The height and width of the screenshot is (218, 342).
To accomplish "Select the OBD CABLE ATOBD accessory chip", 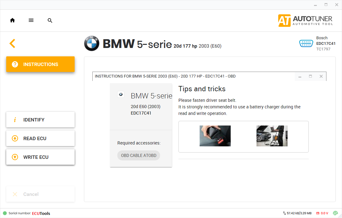I will pos(139,155).
